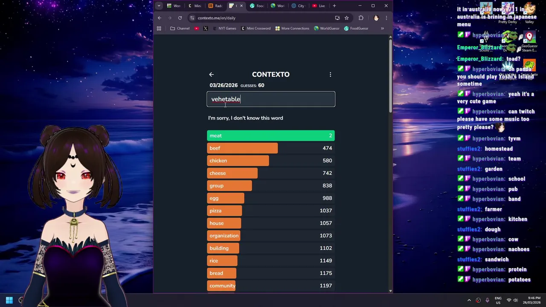Open the WorldGuessr bookmark
The width and height of the screenshot is (546, 307).
(326, 29)
